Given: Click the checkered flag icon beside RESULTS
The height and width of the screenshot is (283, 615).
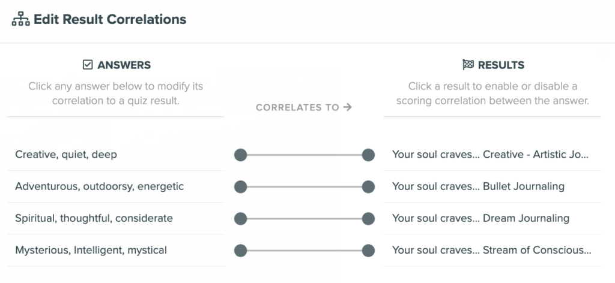Looking at the screenshot, I should [468, 65].
